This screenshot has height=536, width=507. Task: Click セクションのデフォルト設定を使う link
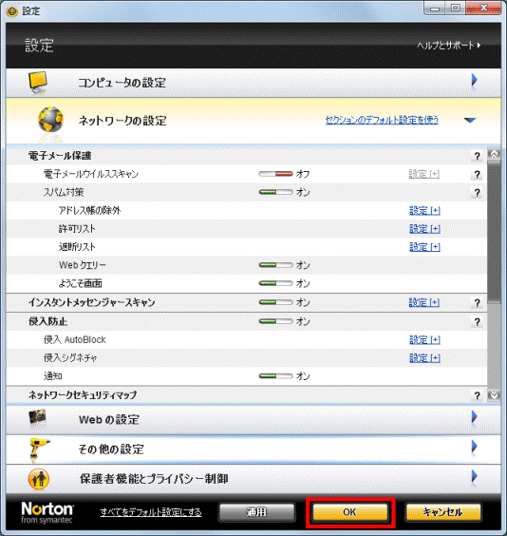(x=382, y=120)
